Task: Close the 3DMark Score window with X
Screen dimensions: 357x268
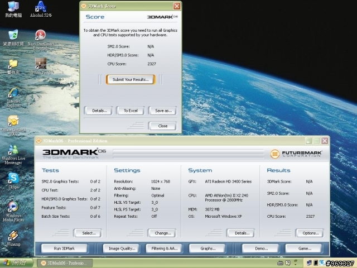Action: pyautogui.click(x=177, y=6)
